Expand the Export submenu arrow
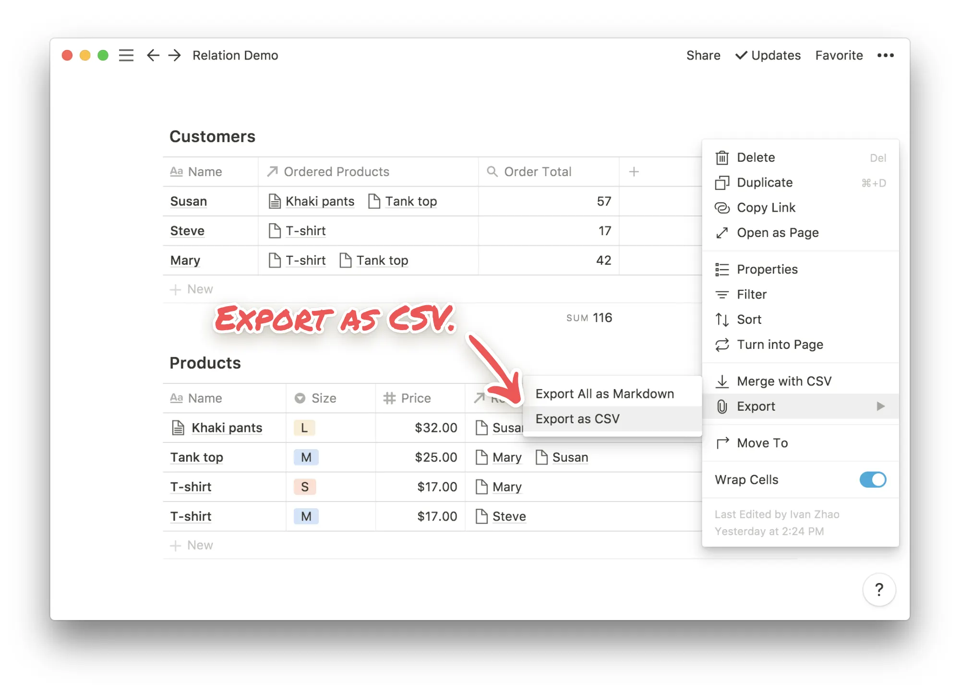Viewport: 960px width, 691px height. (880, 406)
